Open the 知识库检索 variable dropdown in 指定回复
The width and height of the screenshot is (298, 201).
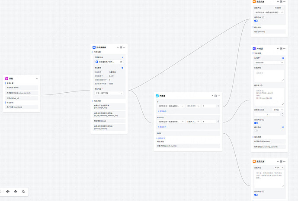(269, 13)
